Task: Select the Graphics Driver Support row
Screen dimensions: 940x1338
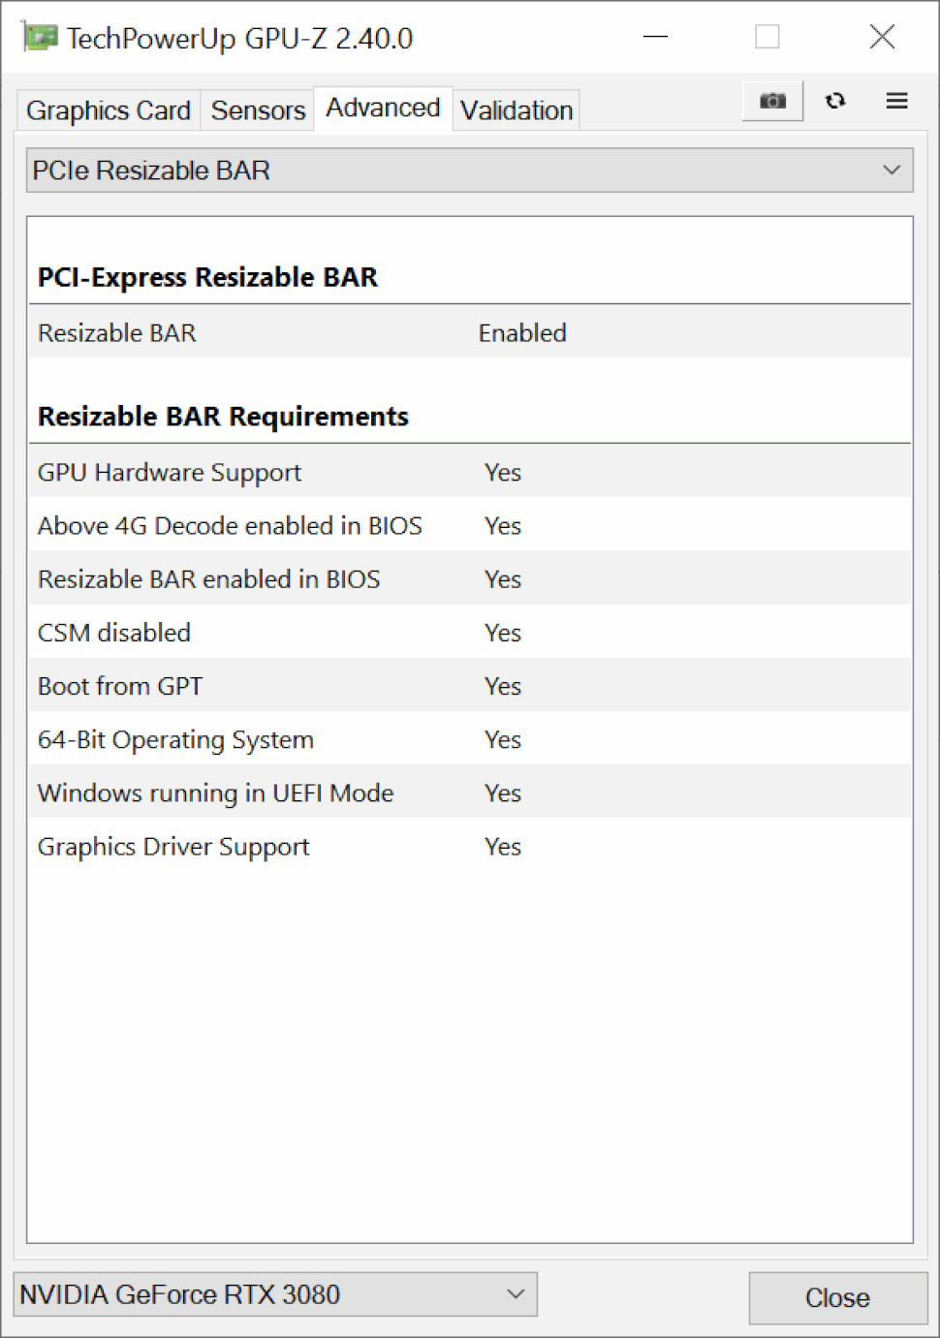Action: 470,847
